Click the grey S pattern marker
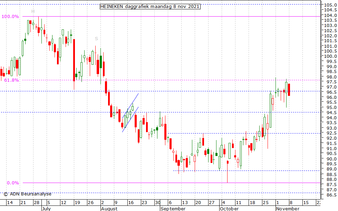 [x=96, y=39]
